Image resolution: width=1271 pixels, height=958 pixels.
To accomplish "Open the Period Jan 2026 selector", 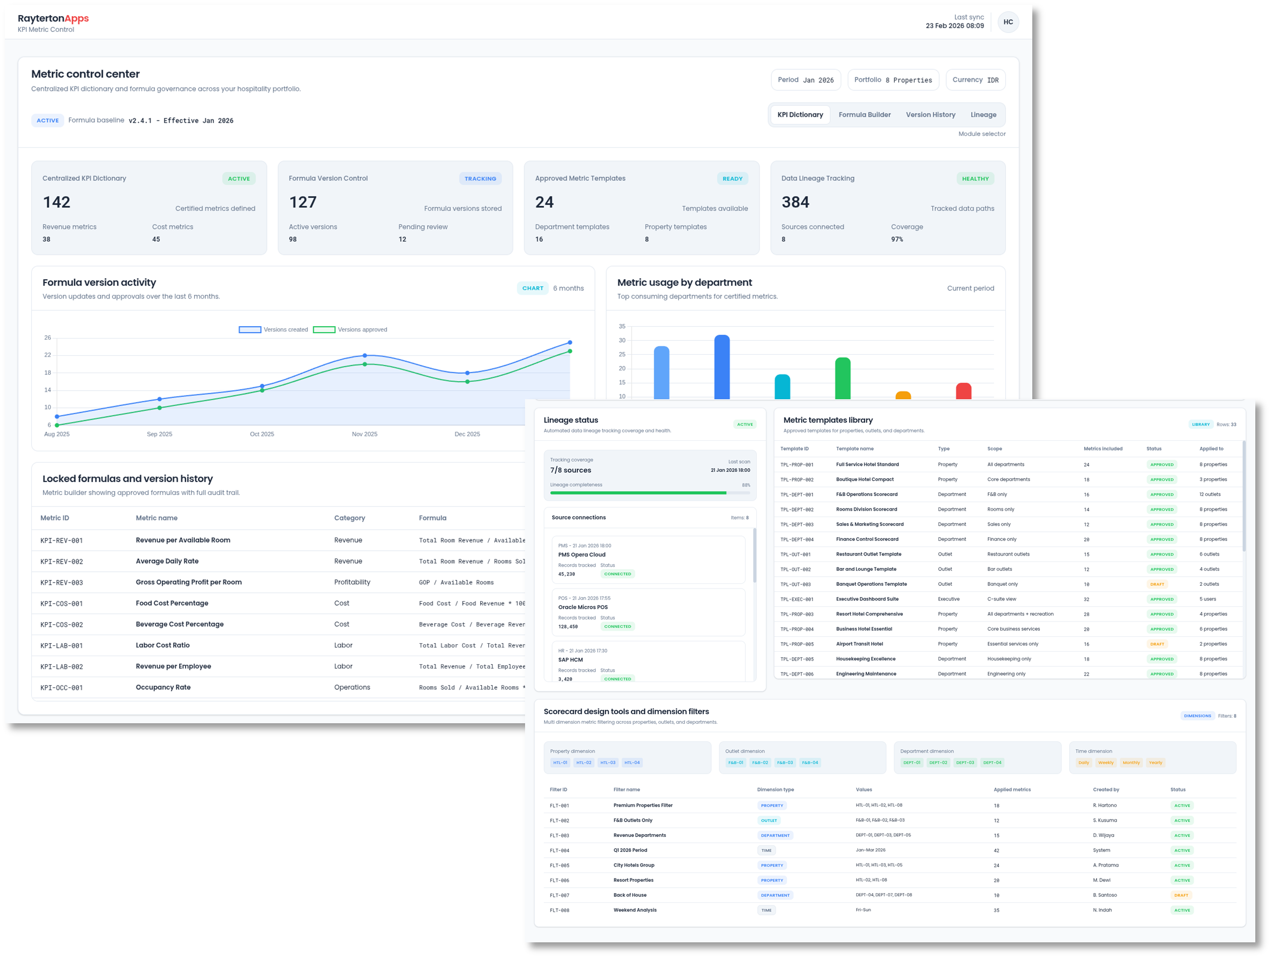I will click(x=805, y=80).
